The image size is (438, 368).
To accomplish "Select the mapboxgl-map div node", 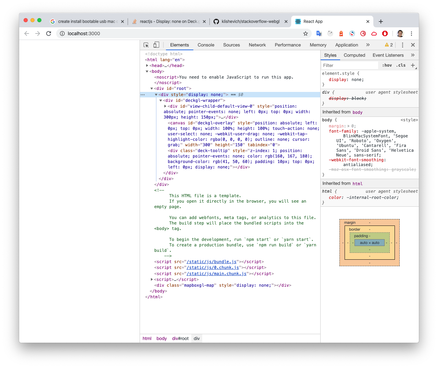I will [x=223, y=285].
